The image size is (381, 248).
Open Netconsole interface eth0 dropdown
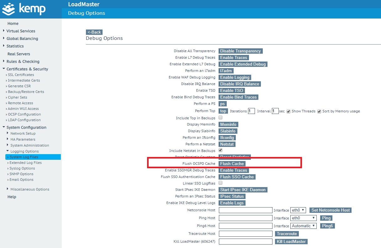click(x=298, y=210)
